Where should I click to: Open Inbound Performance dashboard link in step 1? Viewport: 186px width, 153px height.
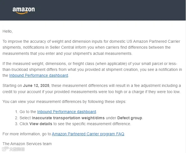point(66,112)
